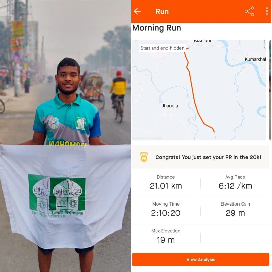The width and height of the screenshot is (272, 272).
Task: Open the three-dot overflow menu
Action: (x=267, y=11)
